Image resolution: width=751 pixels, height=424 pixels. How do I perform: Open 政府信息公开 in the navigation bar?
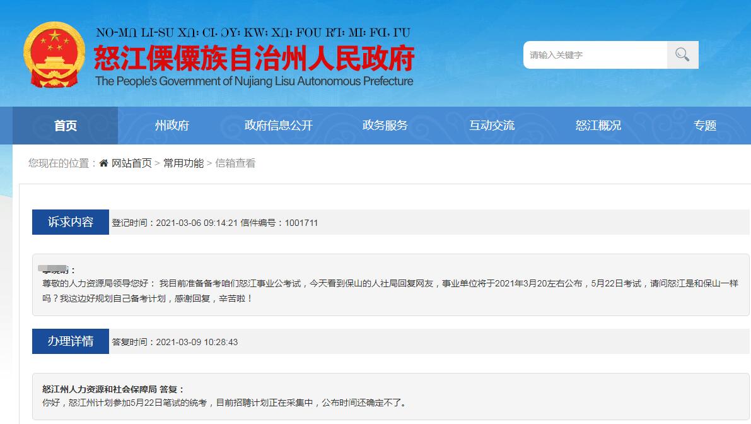click(278, 126)
